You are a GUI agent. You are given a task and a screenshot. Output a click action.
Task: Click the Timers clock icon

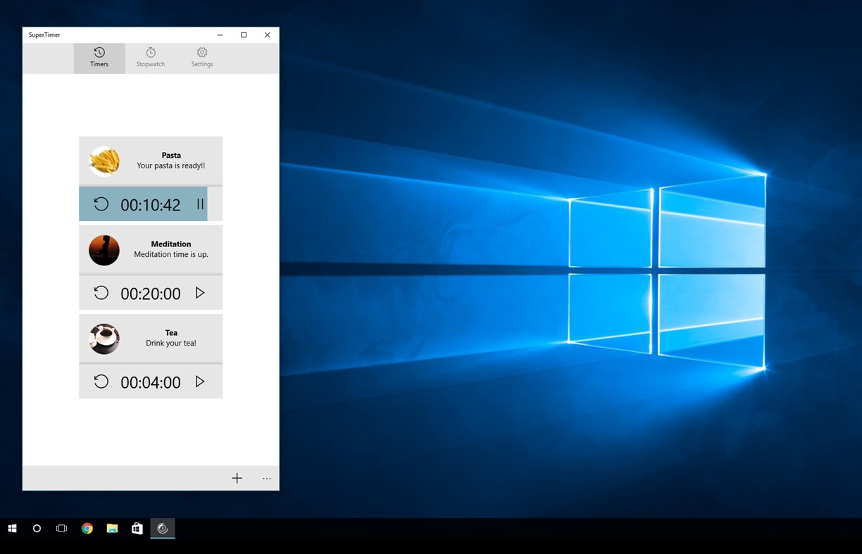tap(99, 52)
